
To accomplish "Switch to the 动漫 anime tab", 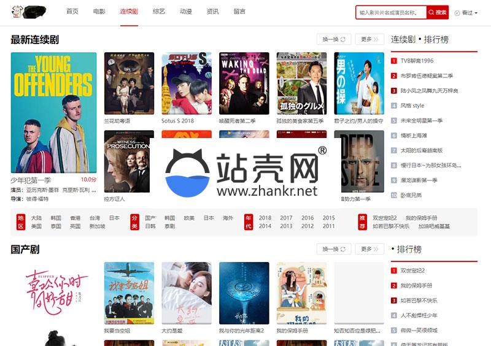I will click(x=186, y=11).
